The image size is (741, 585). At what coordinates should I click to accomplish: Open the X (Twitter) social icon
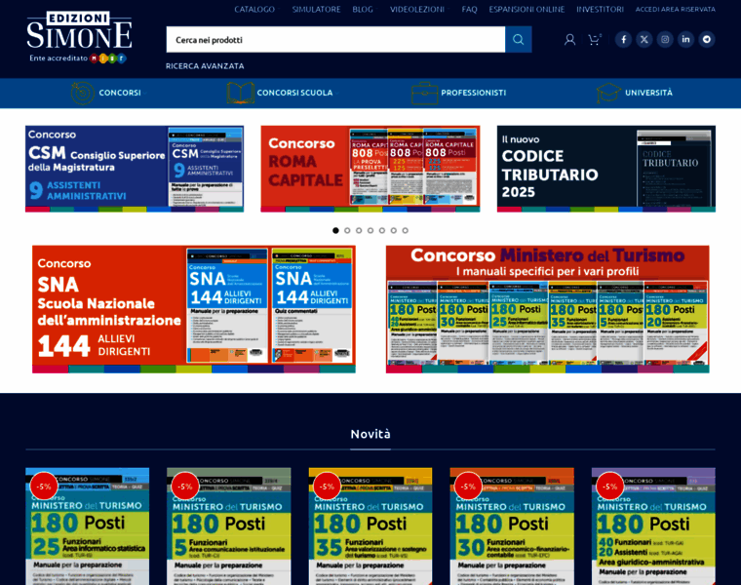pyautogui.click(x=644, y=40)
